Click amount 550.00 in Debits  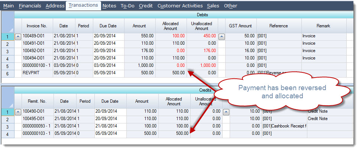[x=140, y=36]
